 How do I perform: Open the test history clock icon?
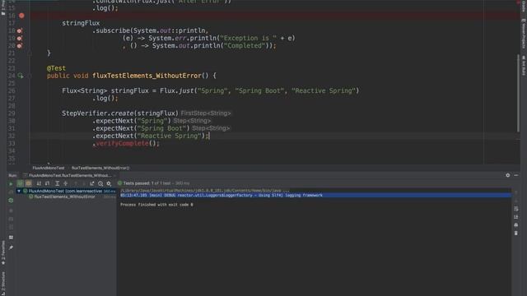pyautogui.click(x=100, y=183)
